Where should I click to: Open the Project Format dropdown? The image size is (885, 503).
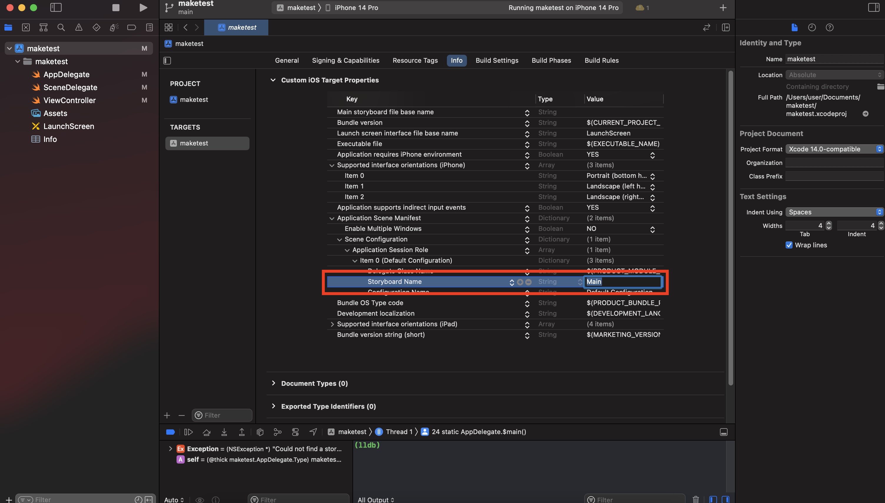pyautogui.click(x=834, y=149)
